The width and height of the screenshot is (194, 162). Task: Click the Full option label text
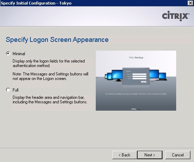[x=15, y=90]
